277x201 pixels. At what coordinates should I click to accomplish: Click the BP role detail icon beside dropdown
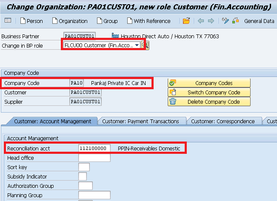[x=146, y=45]
